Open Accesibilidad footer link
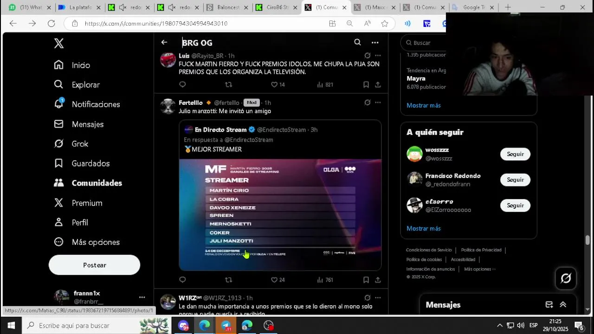 463,259
